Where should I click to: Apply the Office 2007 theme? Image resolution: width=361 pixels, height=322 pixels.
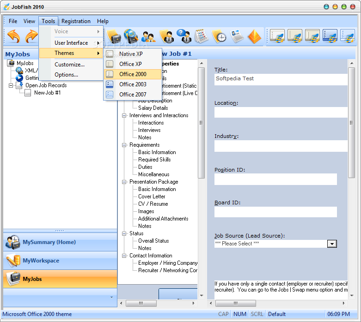133,95
